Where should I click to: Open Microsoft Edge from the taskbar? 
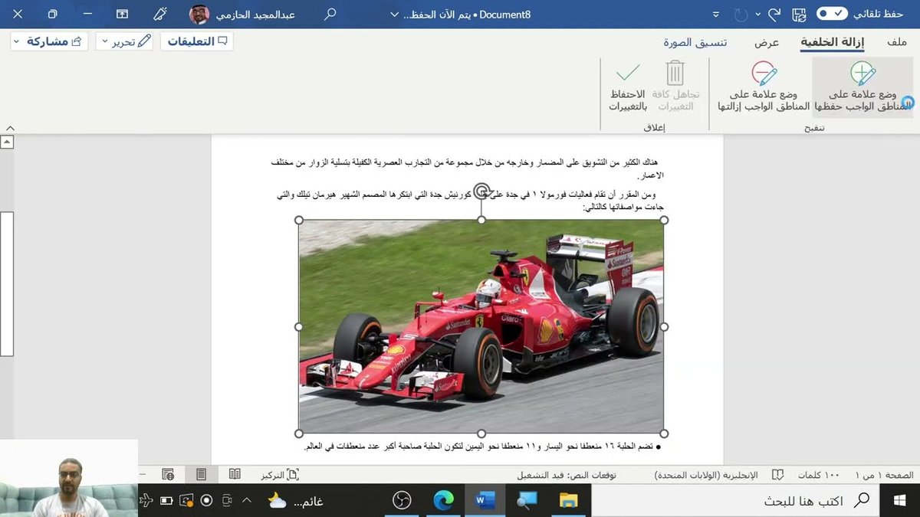point(443,501)
